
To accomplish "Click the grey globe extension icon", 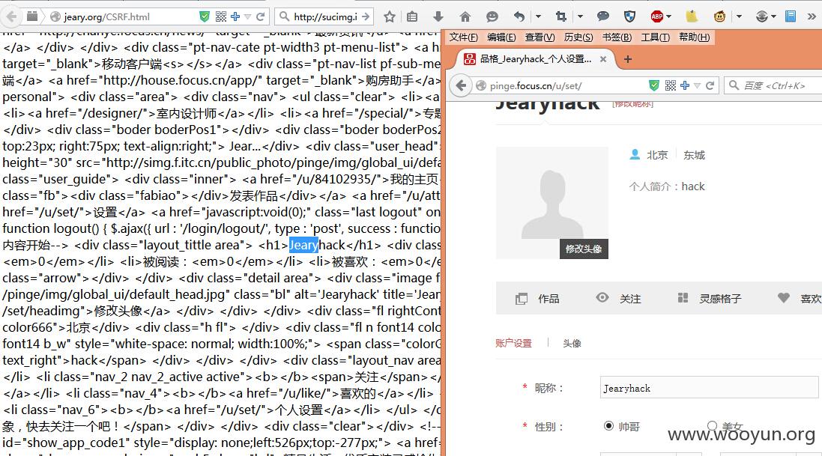I will [762, 16].
